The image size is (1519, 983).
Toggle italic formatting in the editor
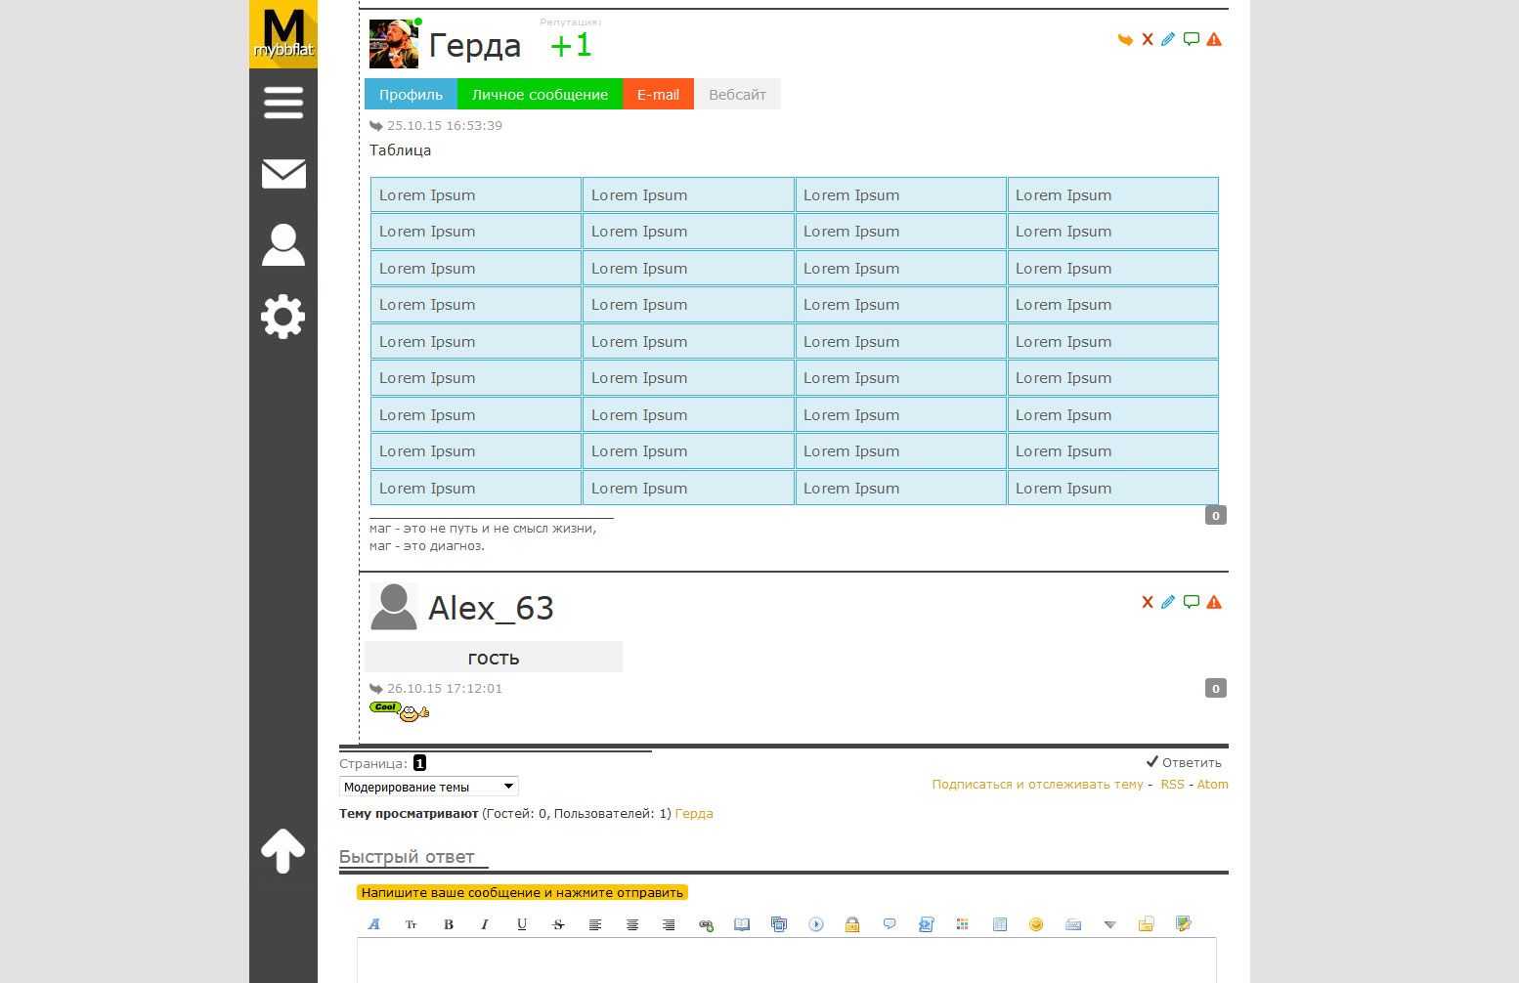point(485,924)
